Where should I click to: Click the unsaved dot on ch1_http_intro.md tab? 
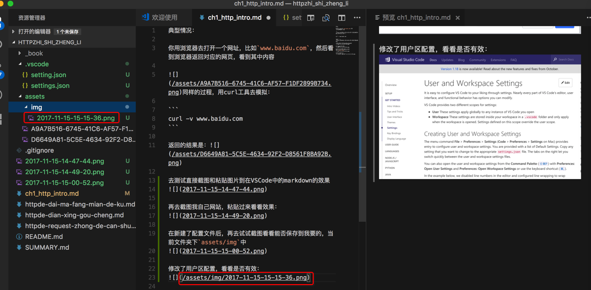click(x=268, y=18)
